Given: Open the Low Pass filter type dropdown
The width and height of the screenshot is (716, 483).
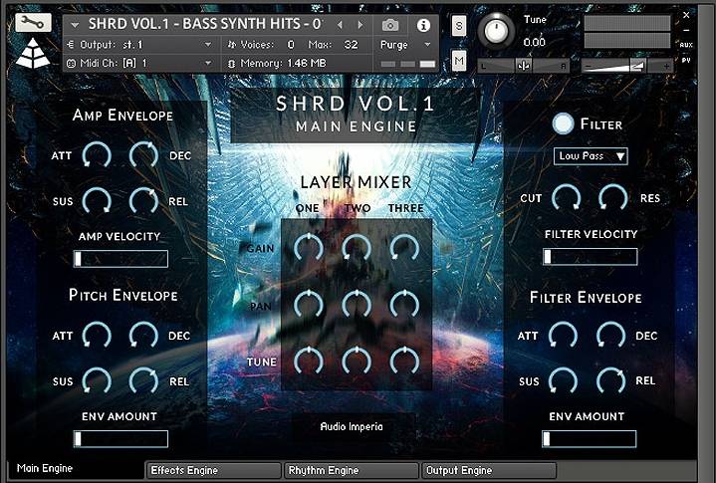Looking at the screenshot, I should 591,156.
